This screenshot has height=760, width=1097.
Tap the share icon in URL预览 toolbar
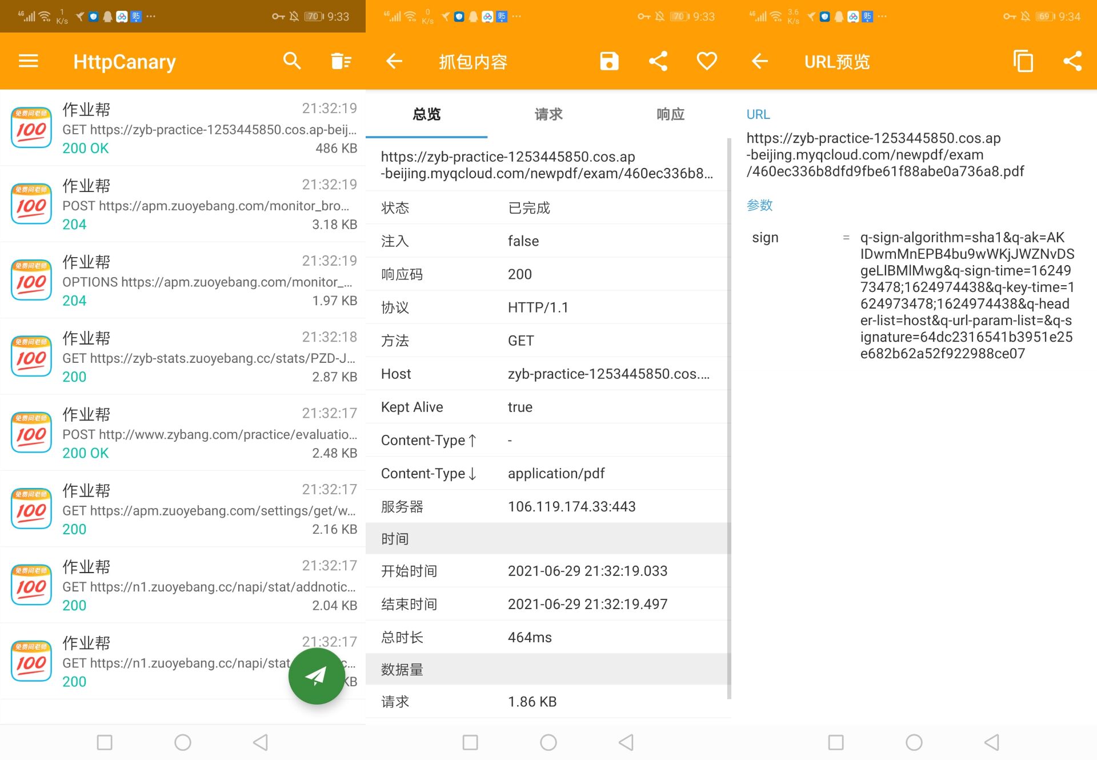pos(1072,61)
